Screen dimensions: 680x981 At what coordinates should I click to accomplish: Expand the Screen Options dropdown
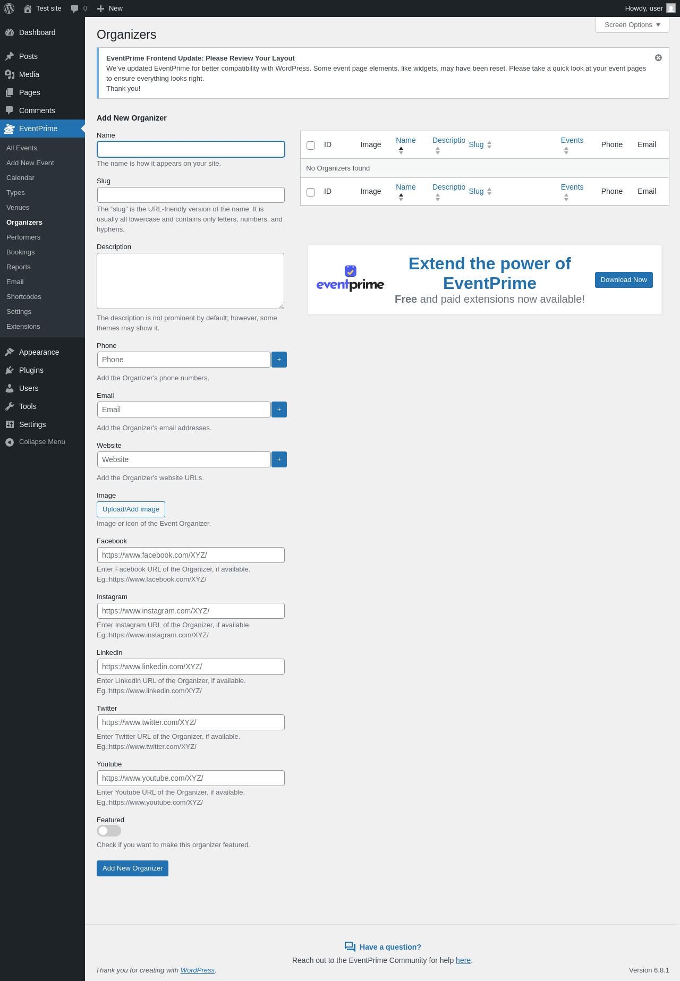pos(632,25)
